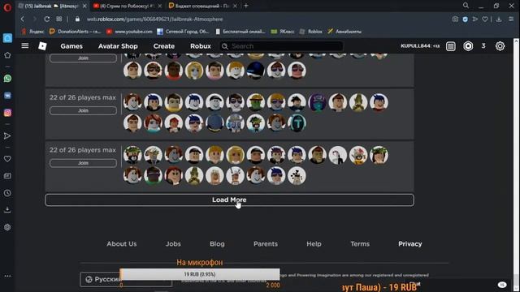Open the Instagram sidebar panel
The height and width of the screenshot is (292, 520).
(x=7, y=113)
